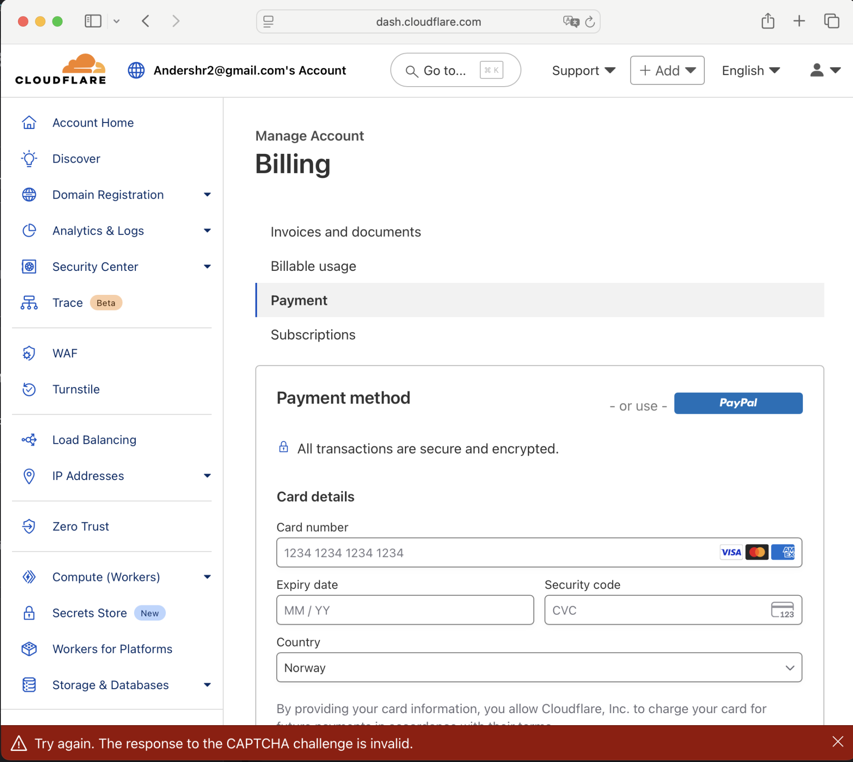Click the Zero Trust icon

pos(29,526)
